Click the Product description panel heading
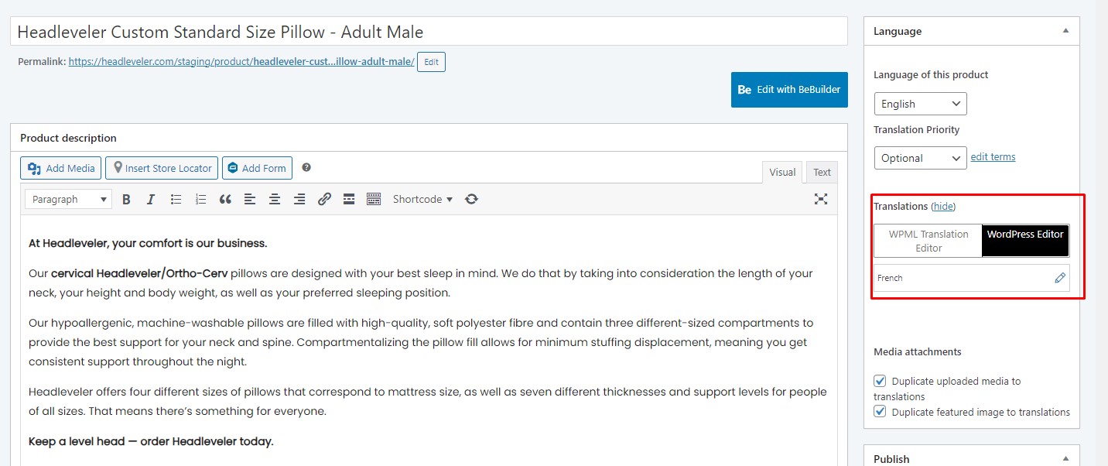Image resolution: width=1108 pixels, height=466 pixels. [68, 138]
